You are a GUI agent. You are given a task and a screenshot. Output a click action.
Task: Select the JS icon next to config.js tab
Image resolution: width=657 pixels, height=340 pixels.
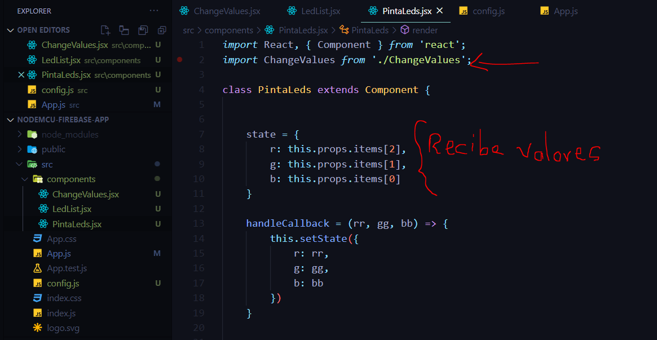coord(464,10)
